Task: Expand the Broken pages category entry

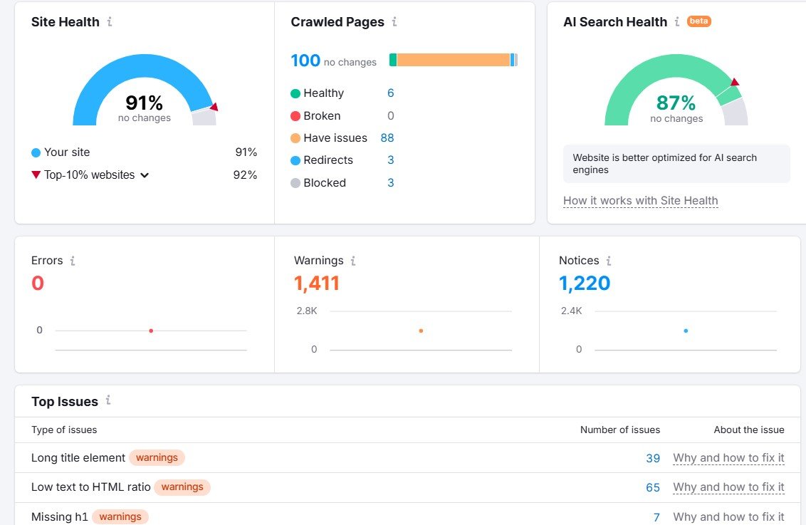Action: click(x=320, y=115)
